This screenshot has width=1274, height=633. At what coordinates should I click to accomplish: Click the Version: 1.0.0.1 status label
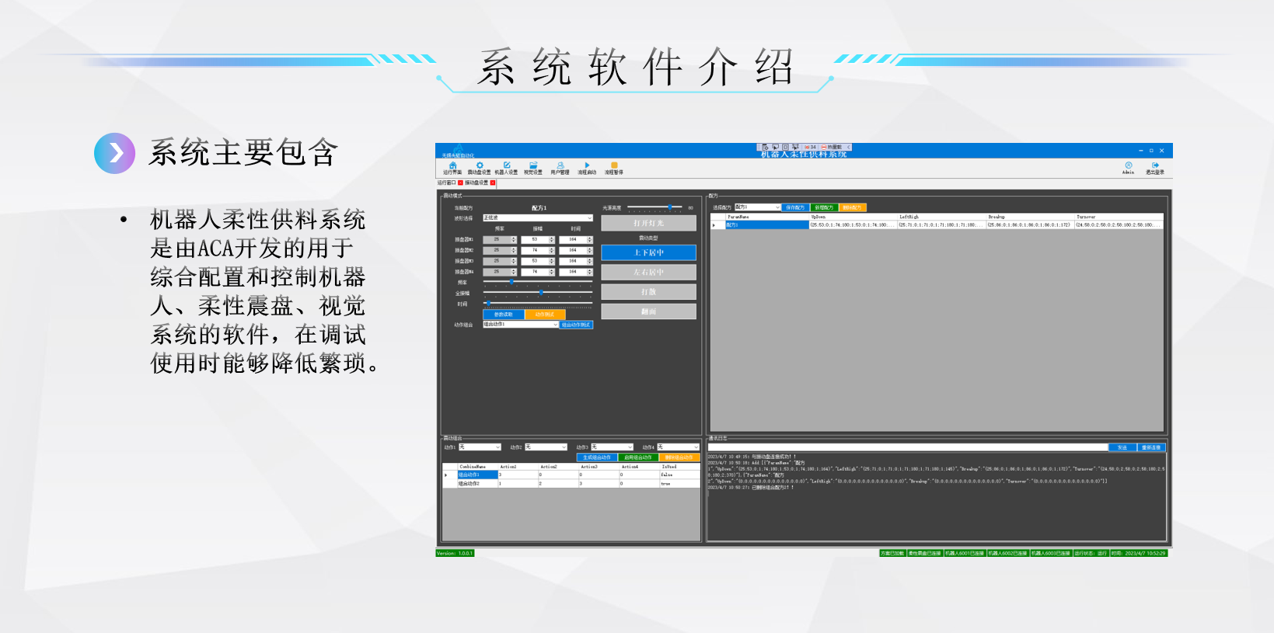click(x=455, y=553)
